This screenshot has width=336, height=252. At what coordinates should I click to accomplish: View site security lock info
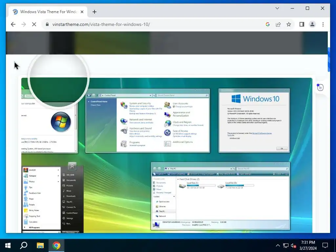47,24
